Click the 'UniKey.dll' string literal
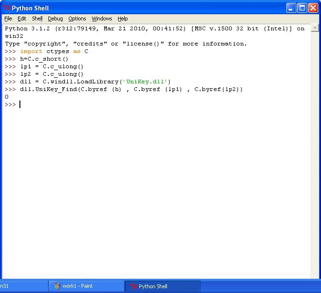The image size is (321, 293). [x=145, y=82]
